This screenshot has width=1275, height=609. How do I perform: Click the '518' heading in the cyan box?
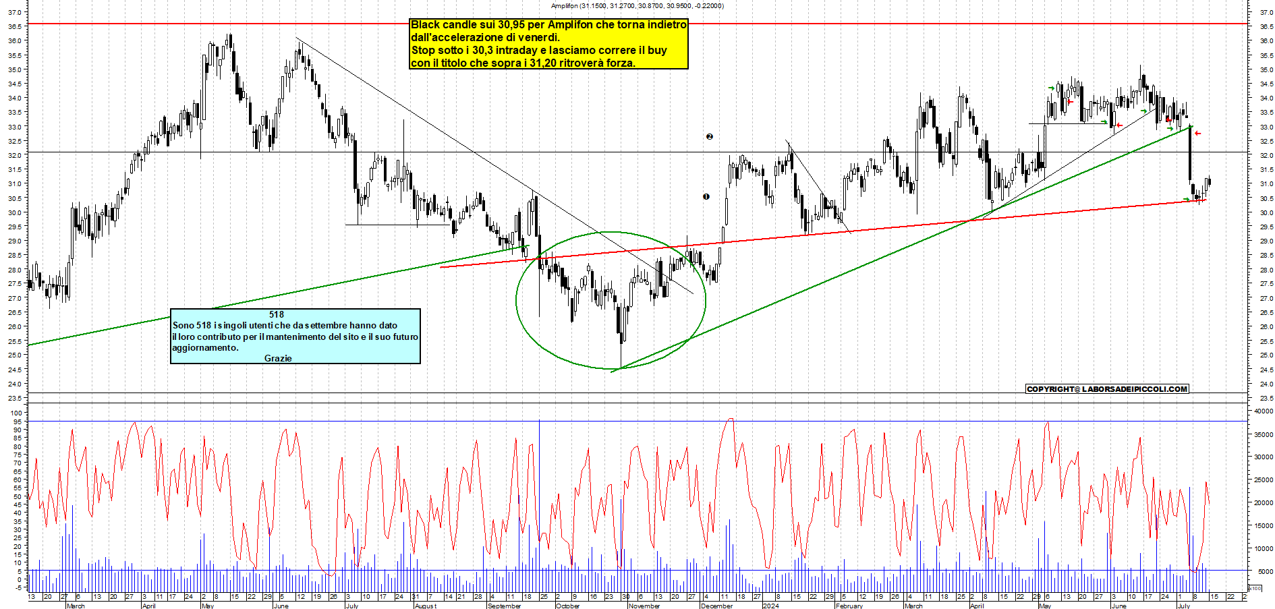277,314
